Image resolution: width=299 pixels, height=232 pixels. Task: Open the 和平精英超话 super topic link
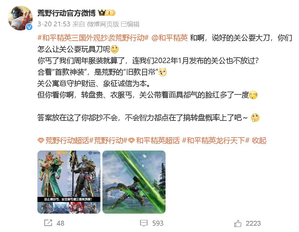tap(158, 140)
